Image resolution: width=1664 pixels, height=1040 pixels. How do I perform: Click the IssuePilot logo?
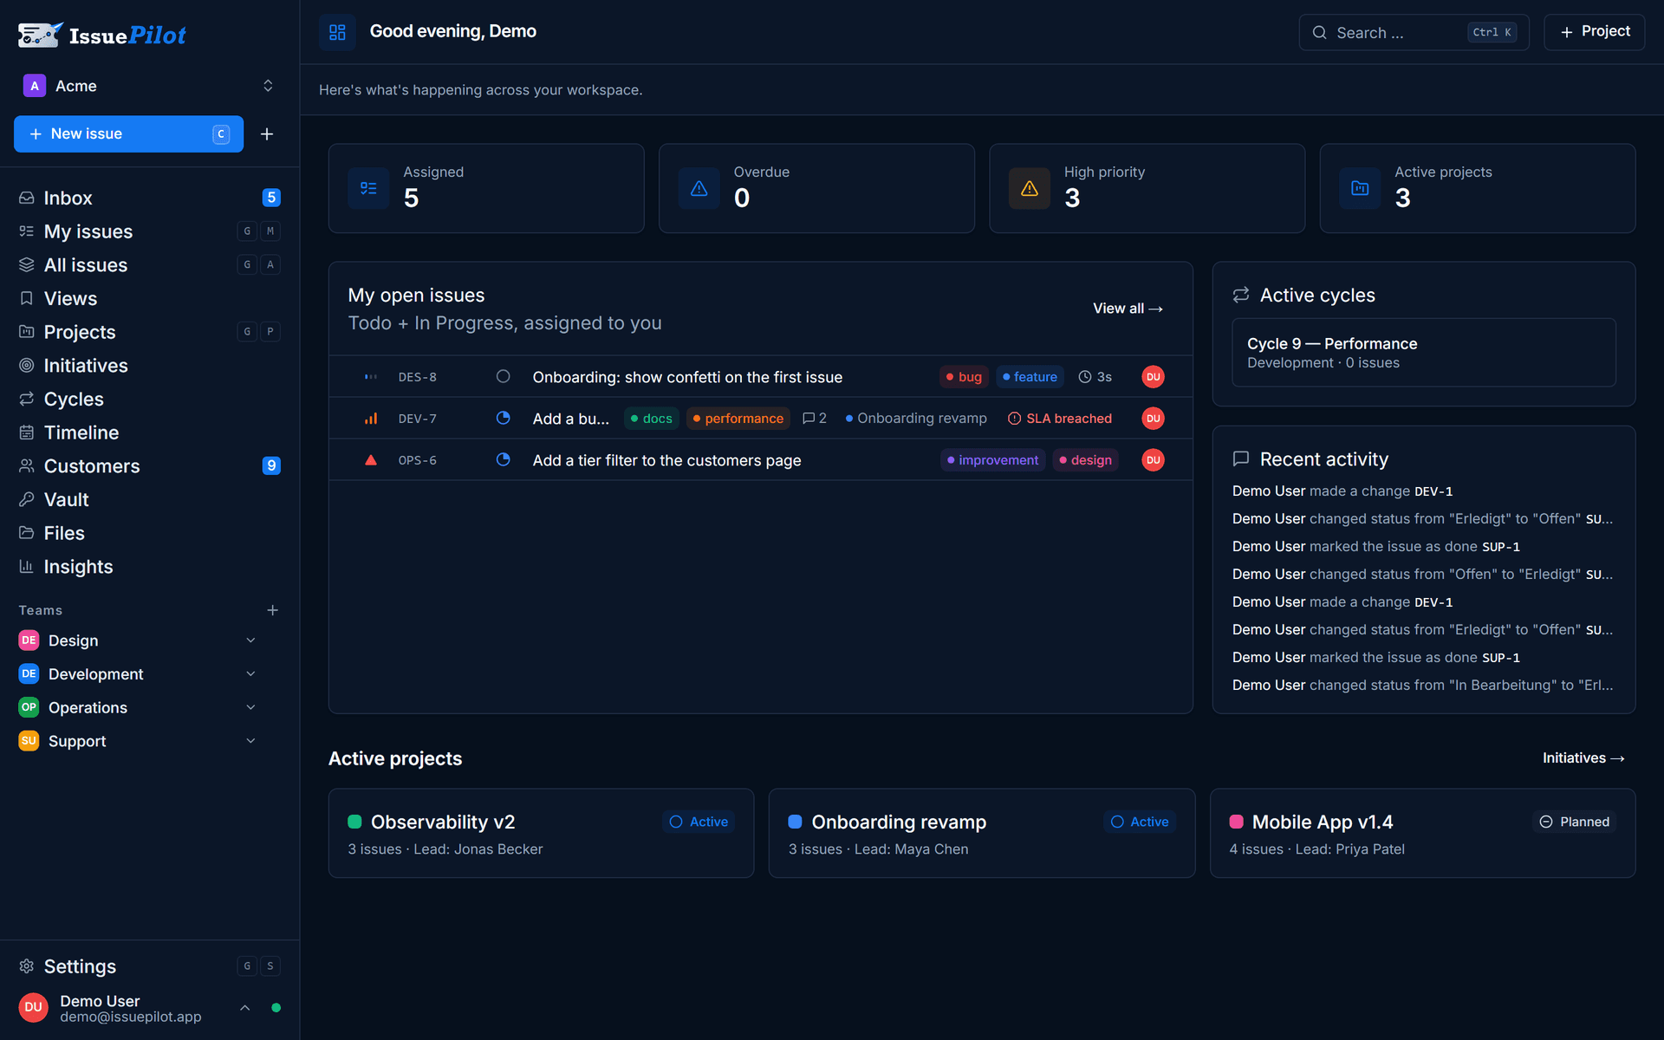pyautogui.click(x=102, y=35)
